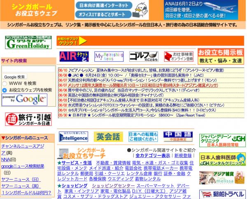This screenshot has height=199, width=247.
Task: Click the 英会話 yellow banner
Action: [108, 136]
